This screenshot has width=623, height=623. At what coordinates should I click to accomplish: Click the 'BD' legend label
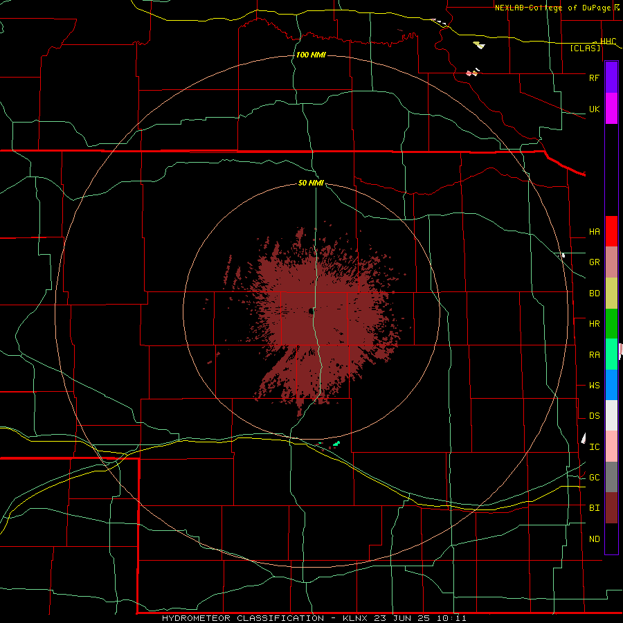tap(594, 294)
